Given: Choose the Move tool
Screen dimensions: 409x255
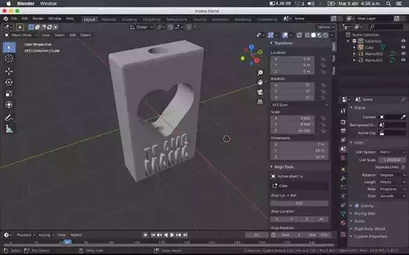Looking at the screenshot, I should pos(9,71).
